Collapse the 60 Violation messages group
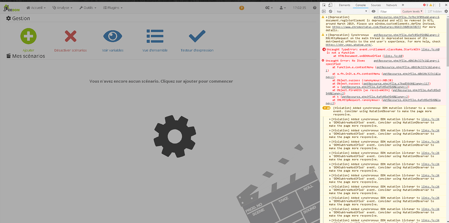 pyautogui.click(x=326, y=108)
